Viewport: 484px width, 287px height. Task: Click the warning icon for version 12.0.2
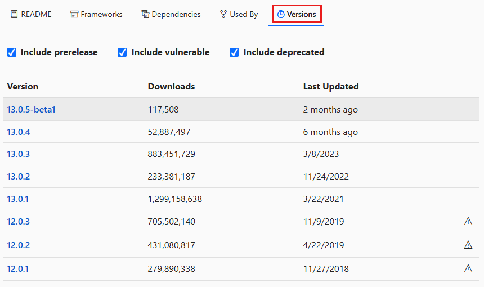click(x=468, y=245)
